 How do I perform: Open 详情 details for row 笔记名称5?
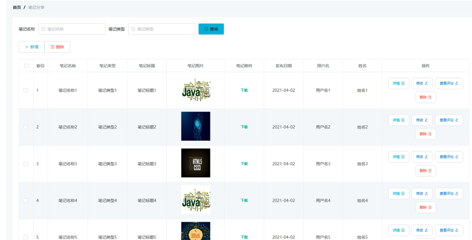[399, 230]
